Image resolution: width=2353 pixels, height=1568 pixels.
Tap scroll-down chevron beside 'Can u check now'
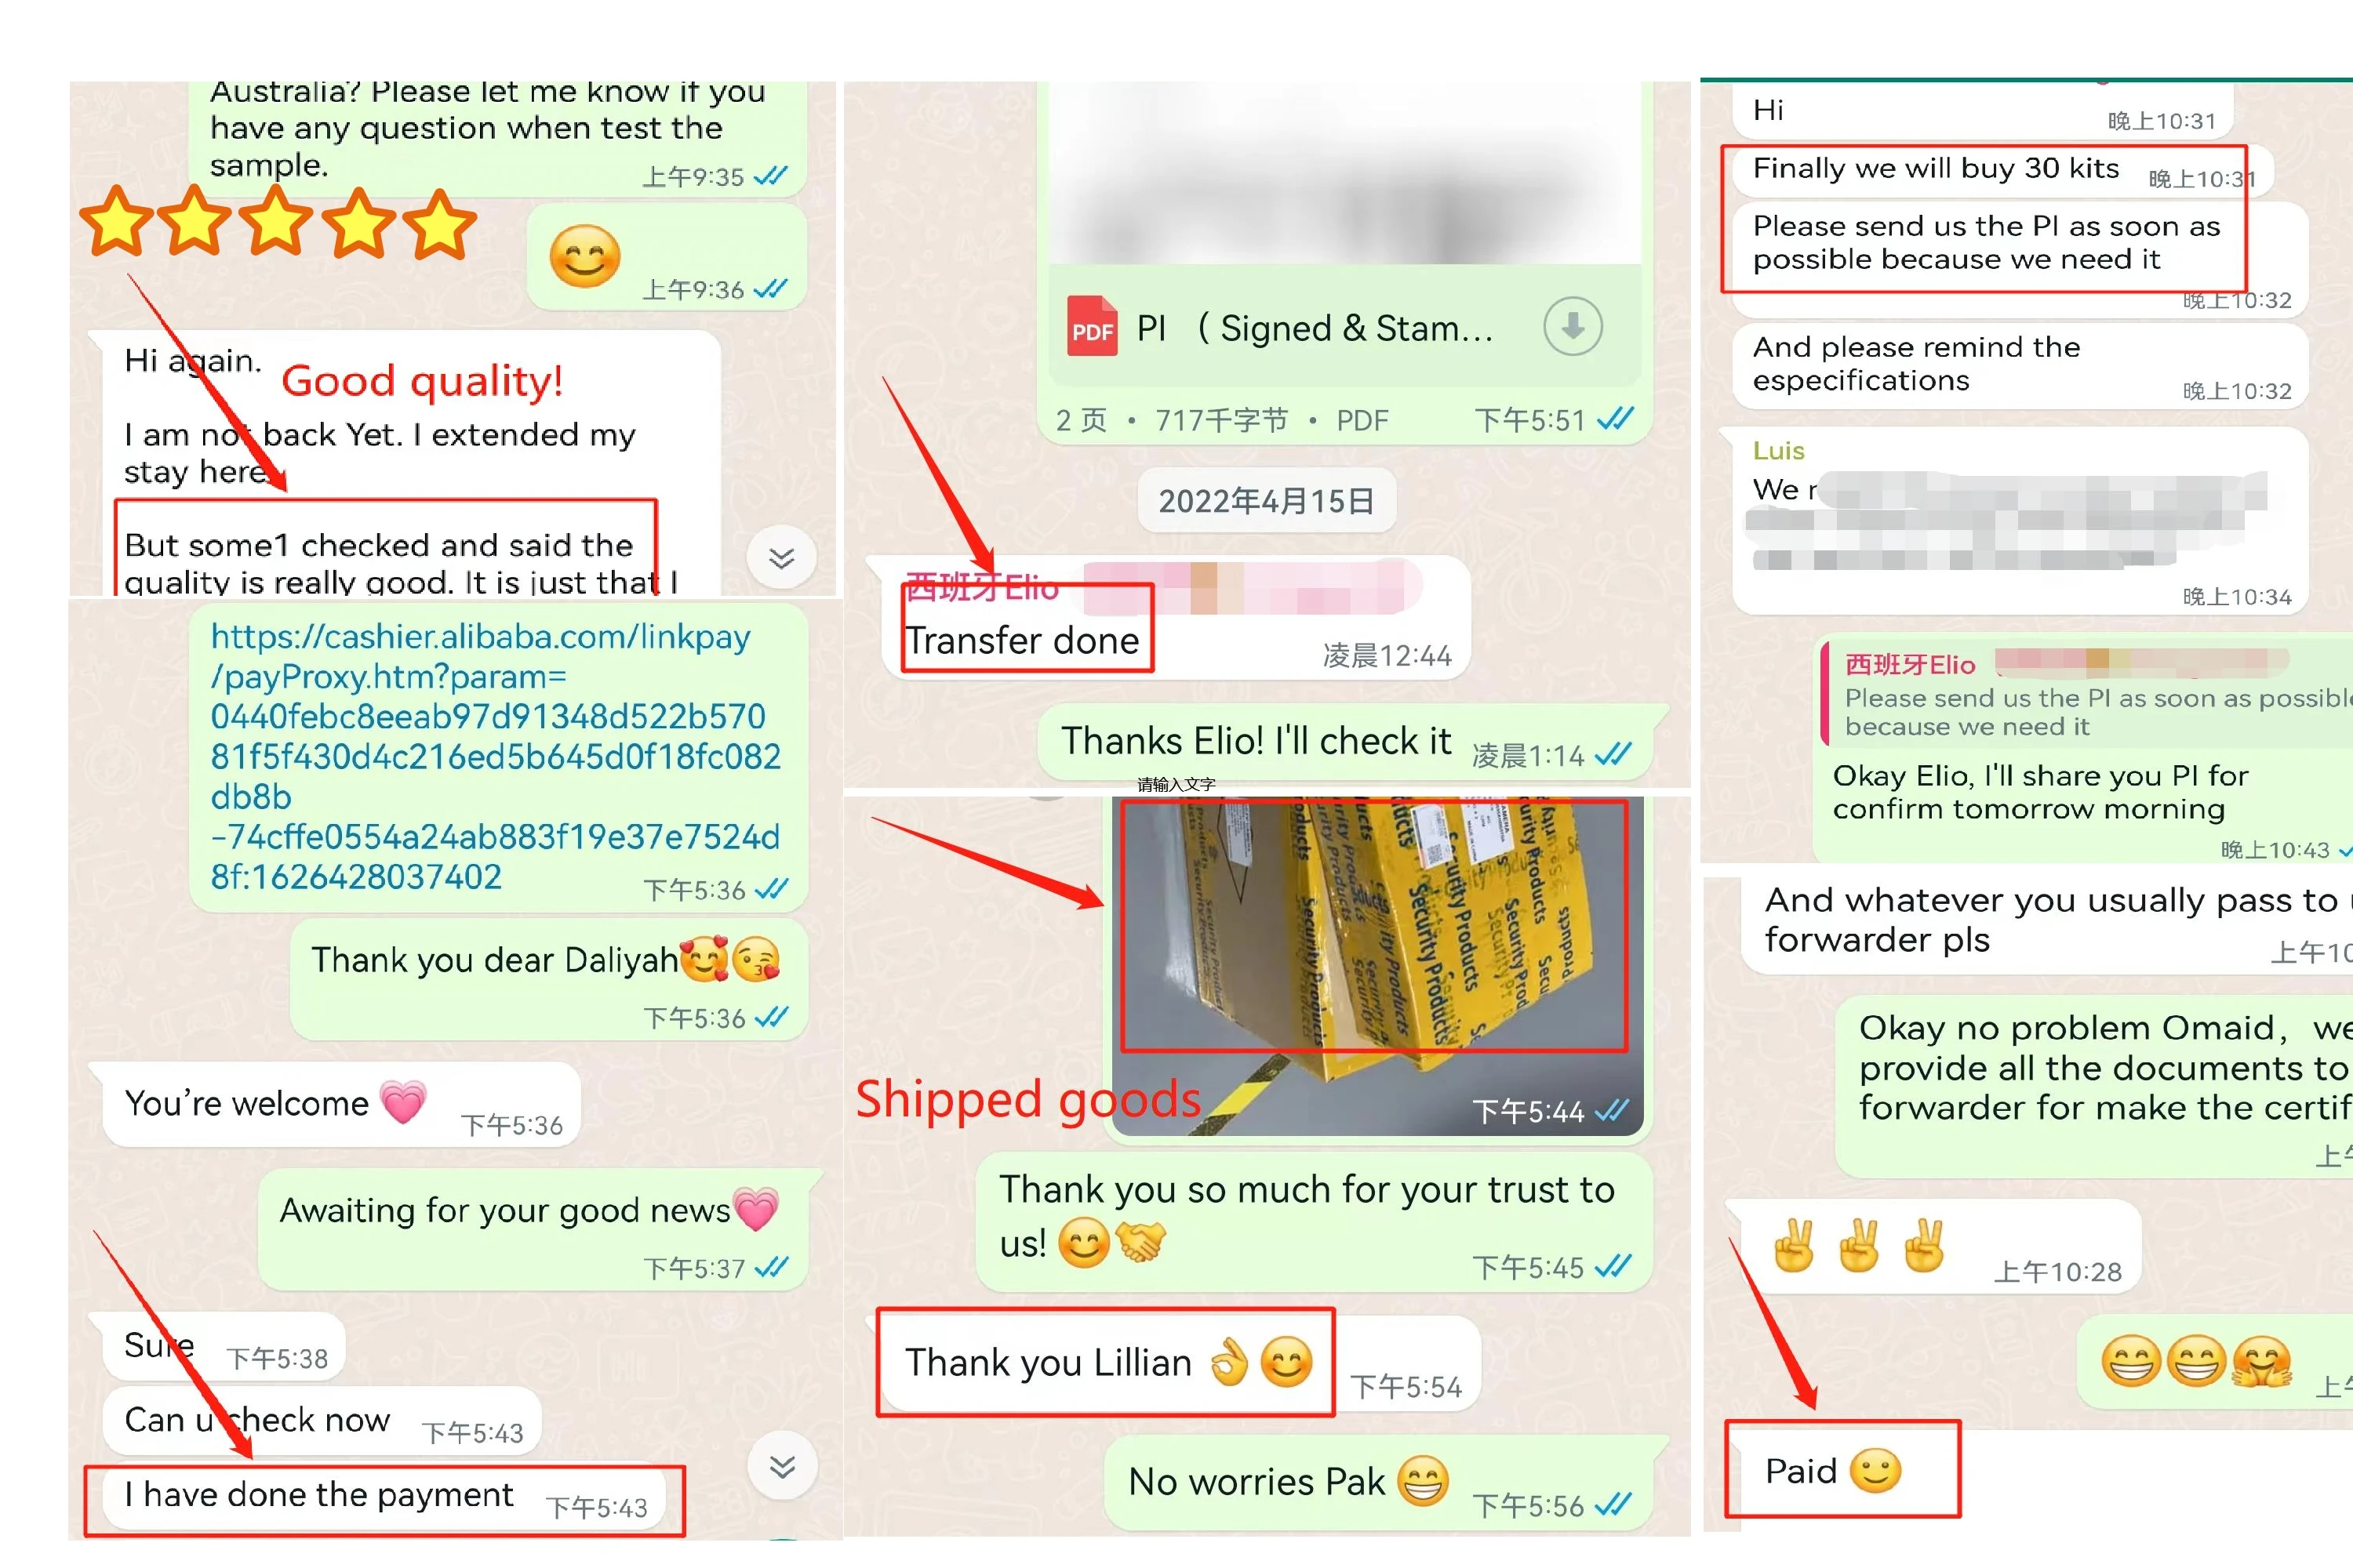pyautogui.click(x=781, y=1466)
